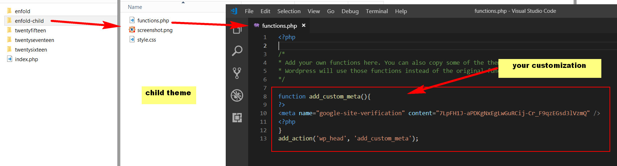Screen dimensions: 617x166
Task: Click the twentyseventeen folder icon
Action: click(x=9, y=40)
